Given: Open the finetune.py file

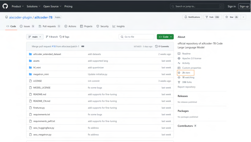Looking at the screenshot, I should pyautogui.click(x=39, y=108).
